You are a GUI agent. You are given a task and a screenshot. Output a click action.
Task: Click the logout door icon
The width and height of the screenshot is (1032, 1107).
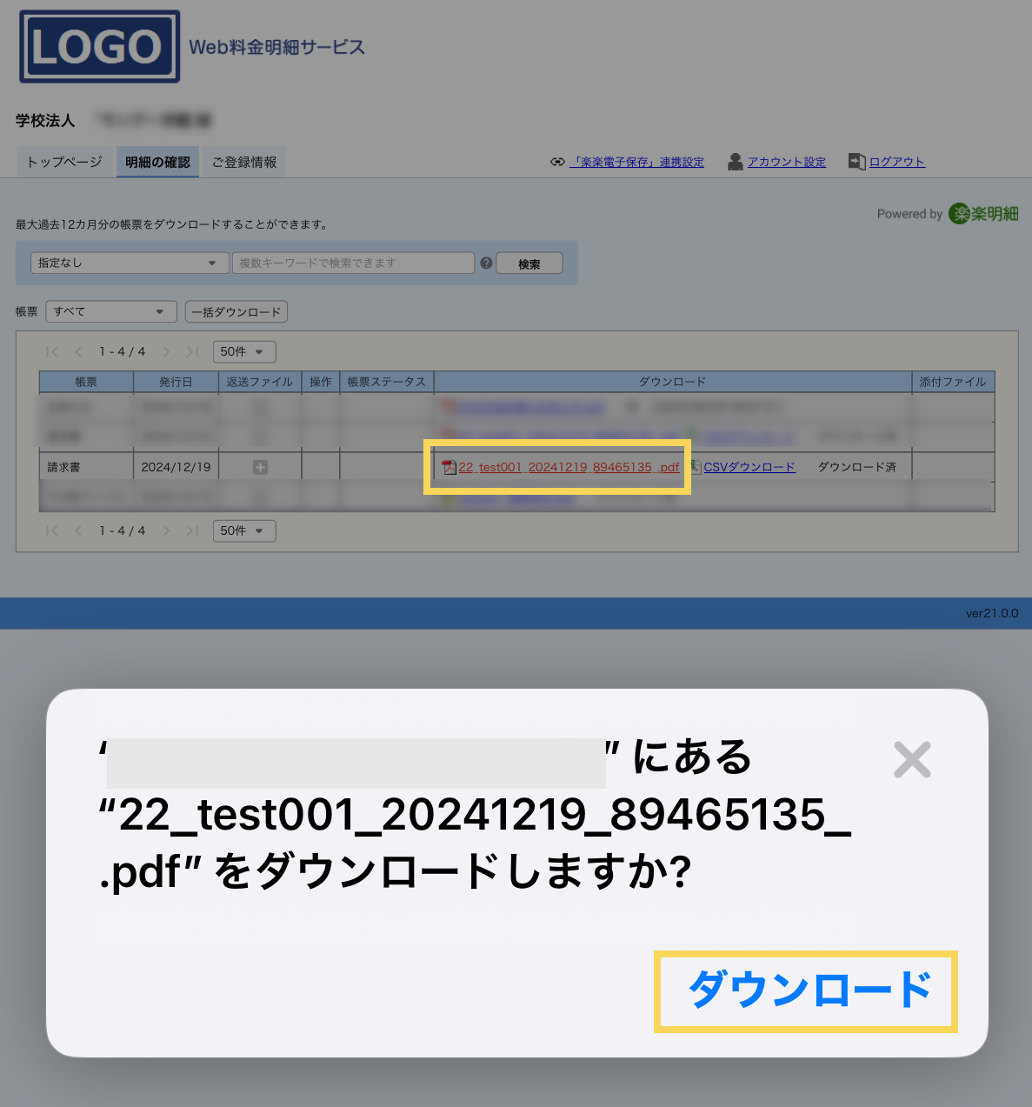[856, 162]
